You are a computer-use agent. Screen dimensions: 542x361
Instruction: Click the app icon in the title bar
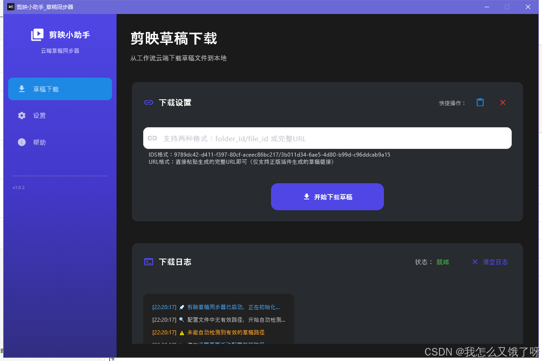11,7
